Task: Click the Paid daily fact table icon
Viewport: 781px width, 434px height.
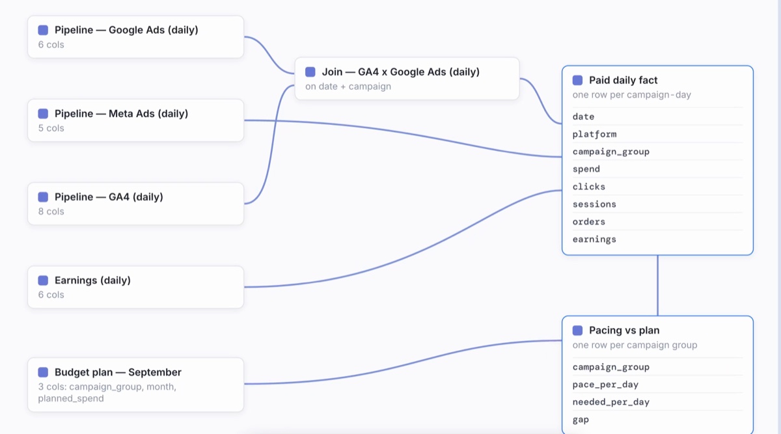Action: click(577, 80)
